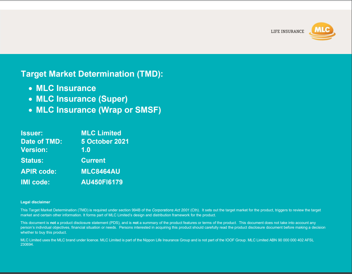
Task: Click the italic 'Corporations Act 2001' text
Action: click(x=170, y=210)
